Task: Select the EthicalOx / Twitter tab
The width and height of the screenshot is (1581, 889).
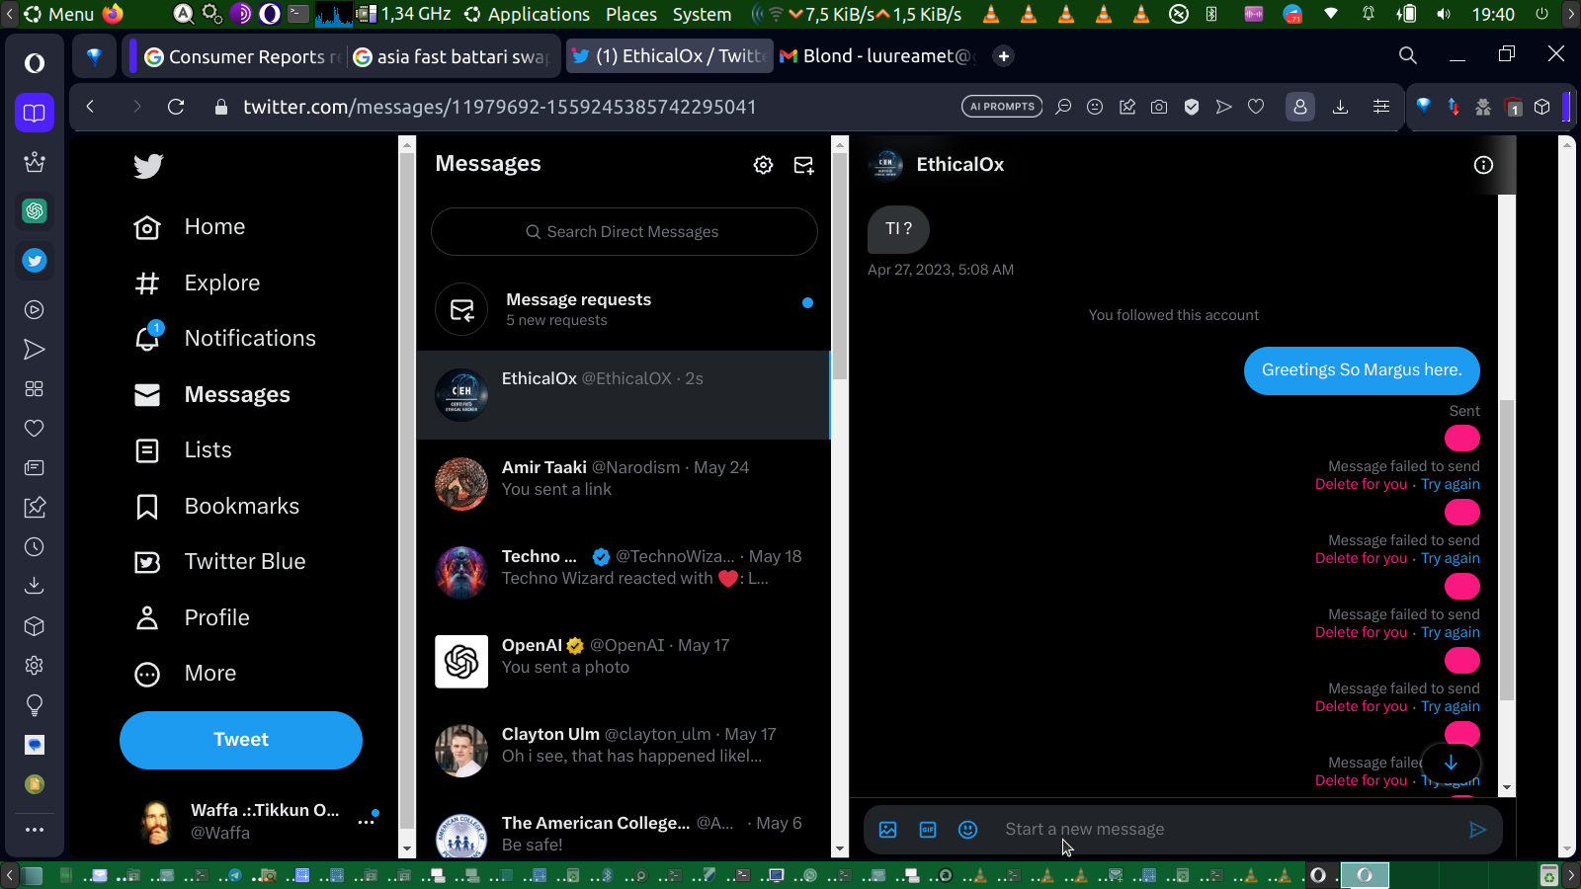Action: pos(668,56)
